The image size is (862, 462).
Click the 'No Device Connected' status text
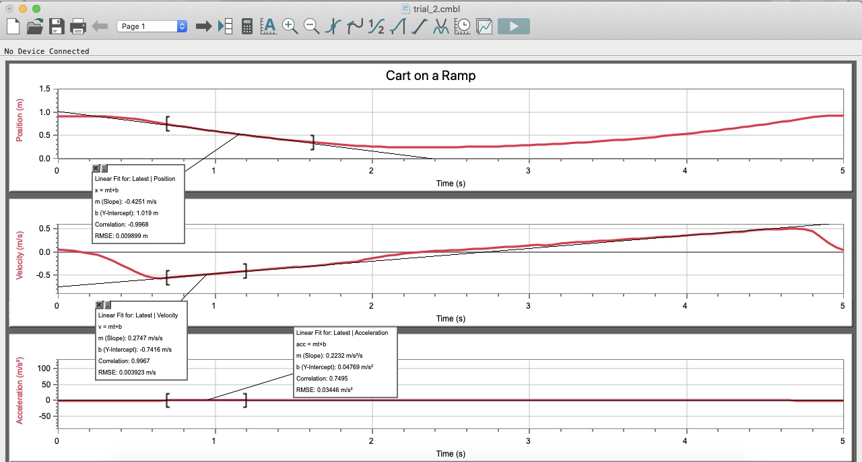pyautogui.click(x=46, y=51)
